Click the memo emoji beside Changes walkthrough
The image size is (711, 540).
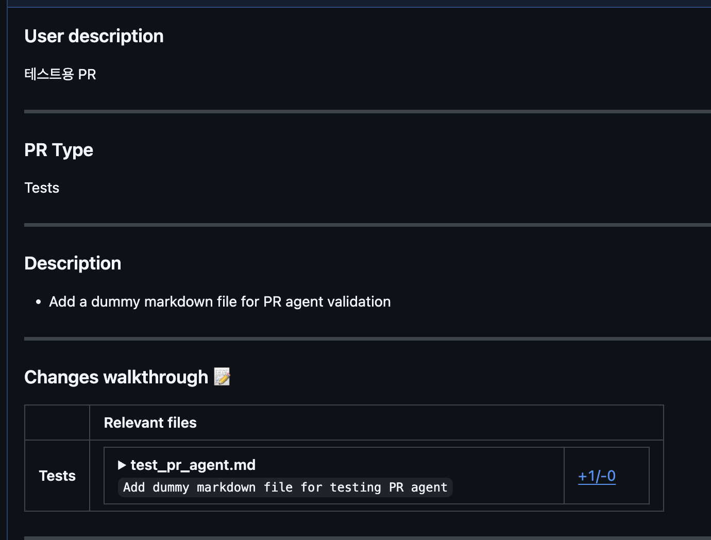(x=222, y=377)
